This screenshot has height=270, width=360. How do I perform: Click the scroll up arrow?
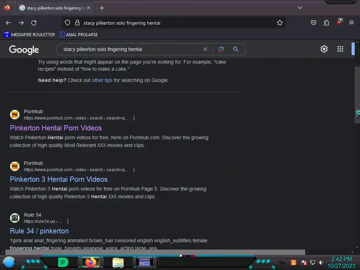pyautogui.click(x=357, y=42)
